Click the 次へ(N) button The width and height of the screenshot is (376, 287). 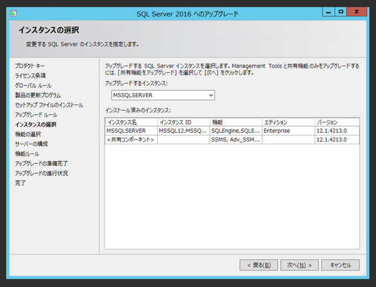coord(300,265)
